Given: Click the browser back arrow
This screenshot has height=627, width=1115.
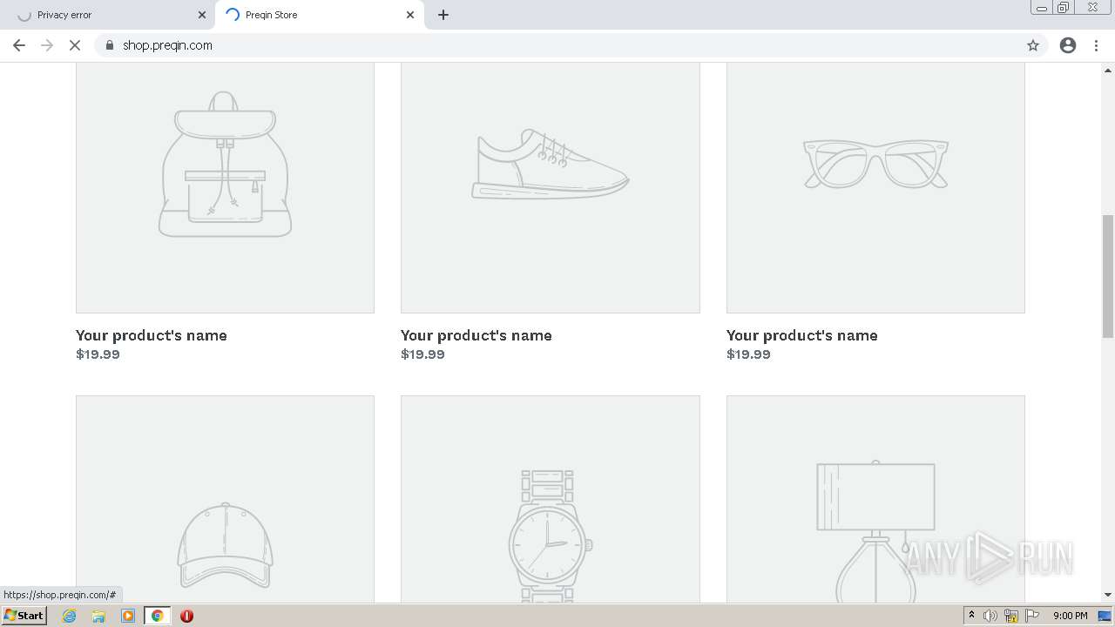Looking at the screenshot, I should (x=19, y=45).
